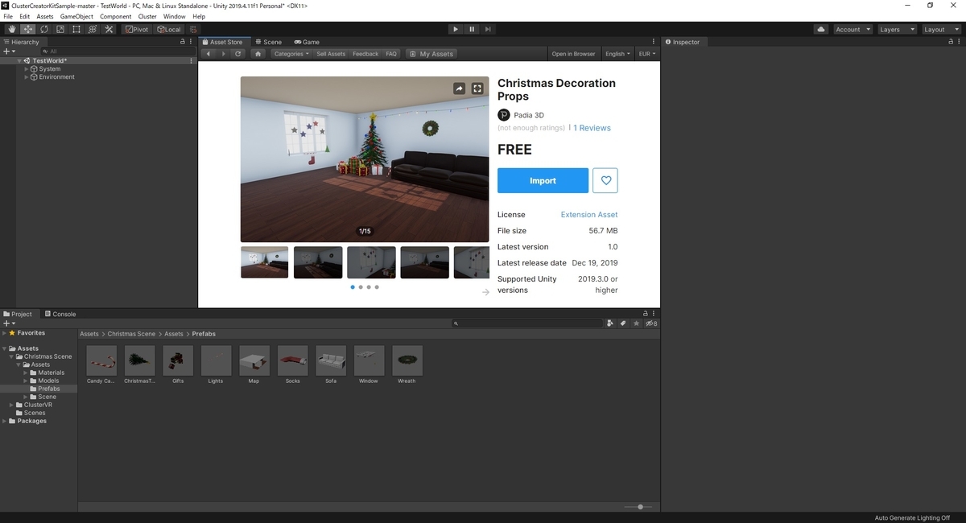Select the Move tool

pos(27,29)
